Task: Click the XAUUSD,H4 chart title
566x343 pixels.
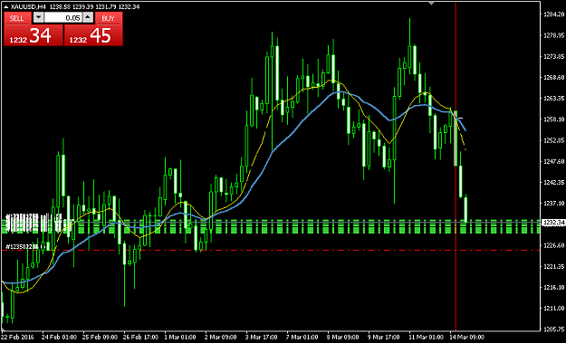Action: pos(28,7)
